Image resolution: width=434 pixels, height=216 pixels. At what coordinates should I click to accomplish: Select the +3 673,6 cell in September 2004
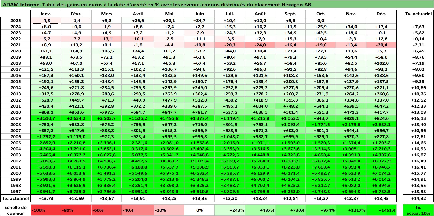click(x=291, y=149)
